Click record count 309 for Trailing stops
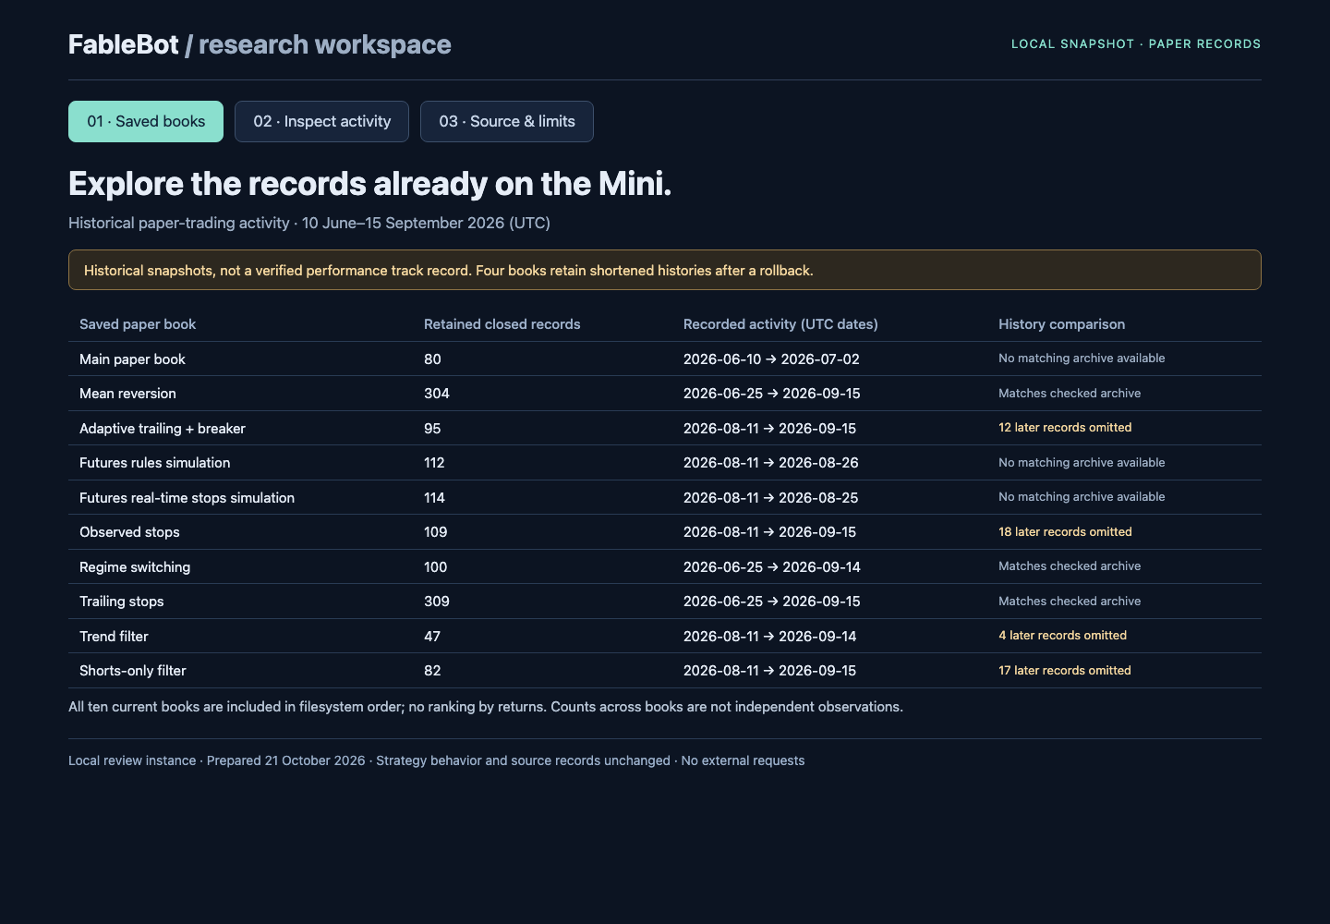 [437, 602]
